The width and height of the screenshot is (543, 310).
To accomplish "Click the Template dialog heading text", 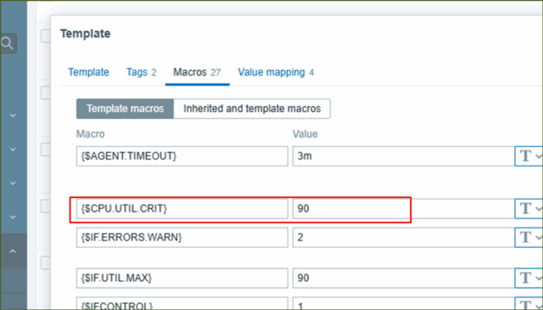I will point(85,34).
